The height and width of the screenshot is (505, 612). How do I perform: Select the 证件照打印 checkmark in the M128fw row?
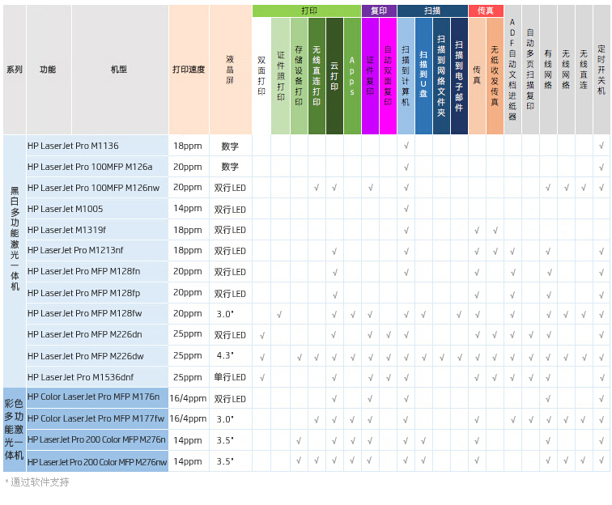pyautogui.click(x=279, y=314)
